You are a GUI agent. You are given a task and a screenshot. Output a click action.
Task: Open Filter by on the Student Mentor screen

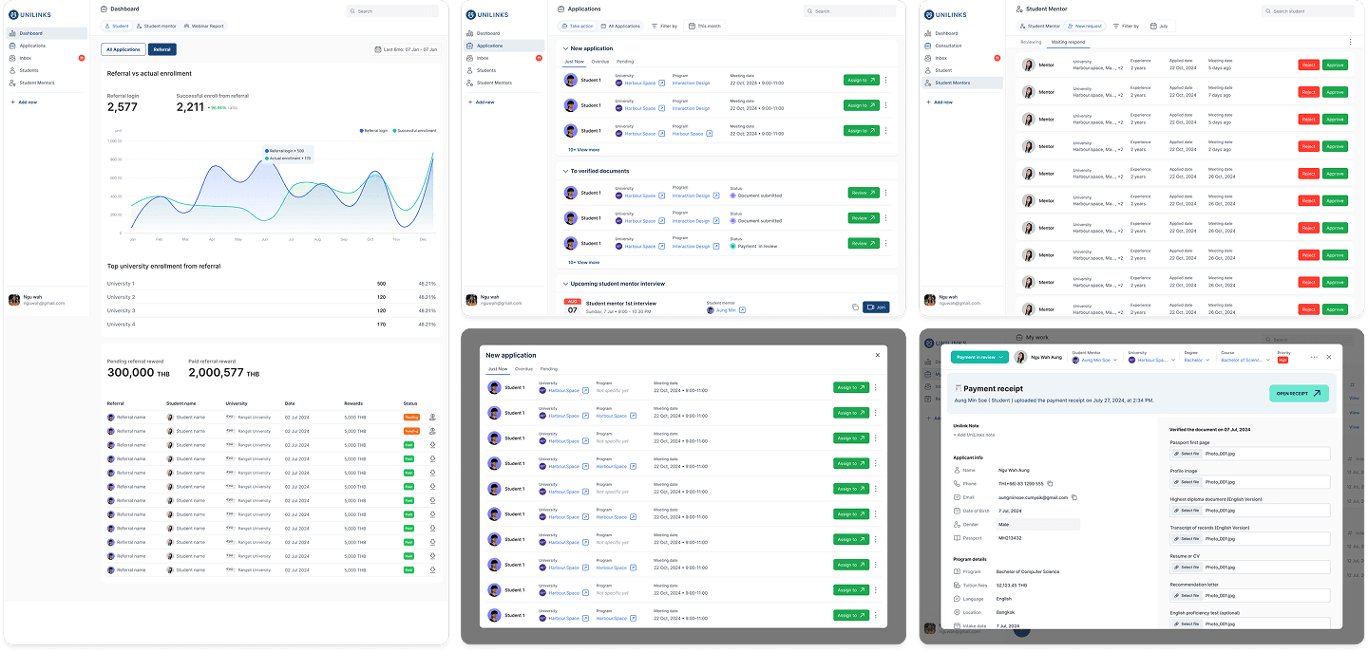coord(1126,26)
